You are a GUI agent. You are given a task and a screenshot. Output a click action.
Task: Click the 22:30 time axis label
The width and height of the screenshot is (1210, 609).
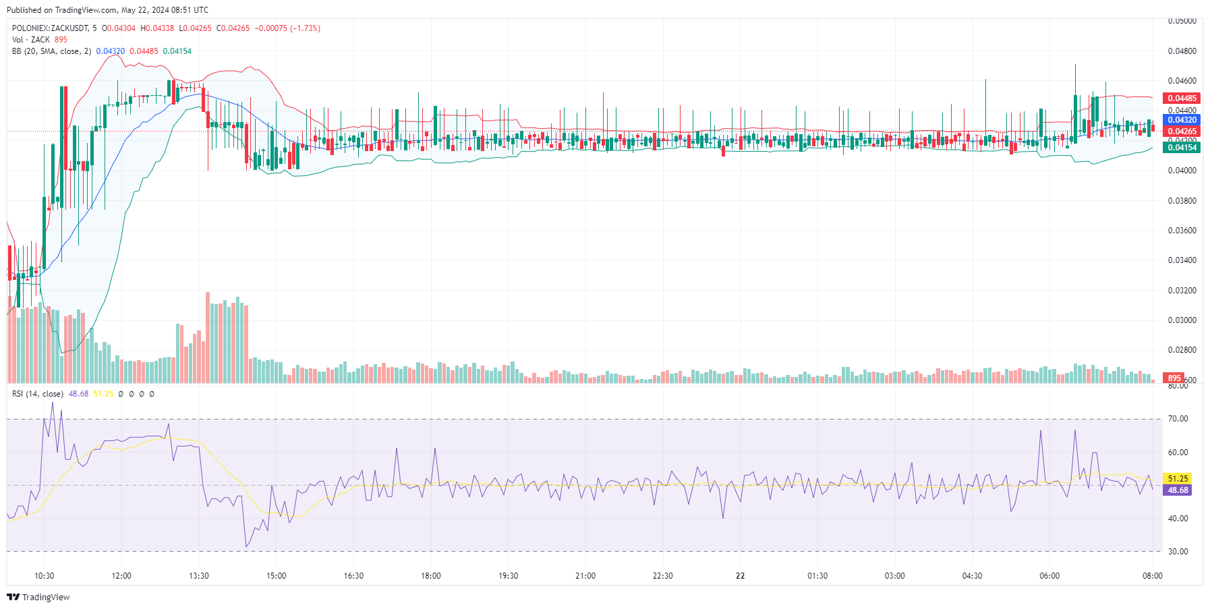point(663,576)
